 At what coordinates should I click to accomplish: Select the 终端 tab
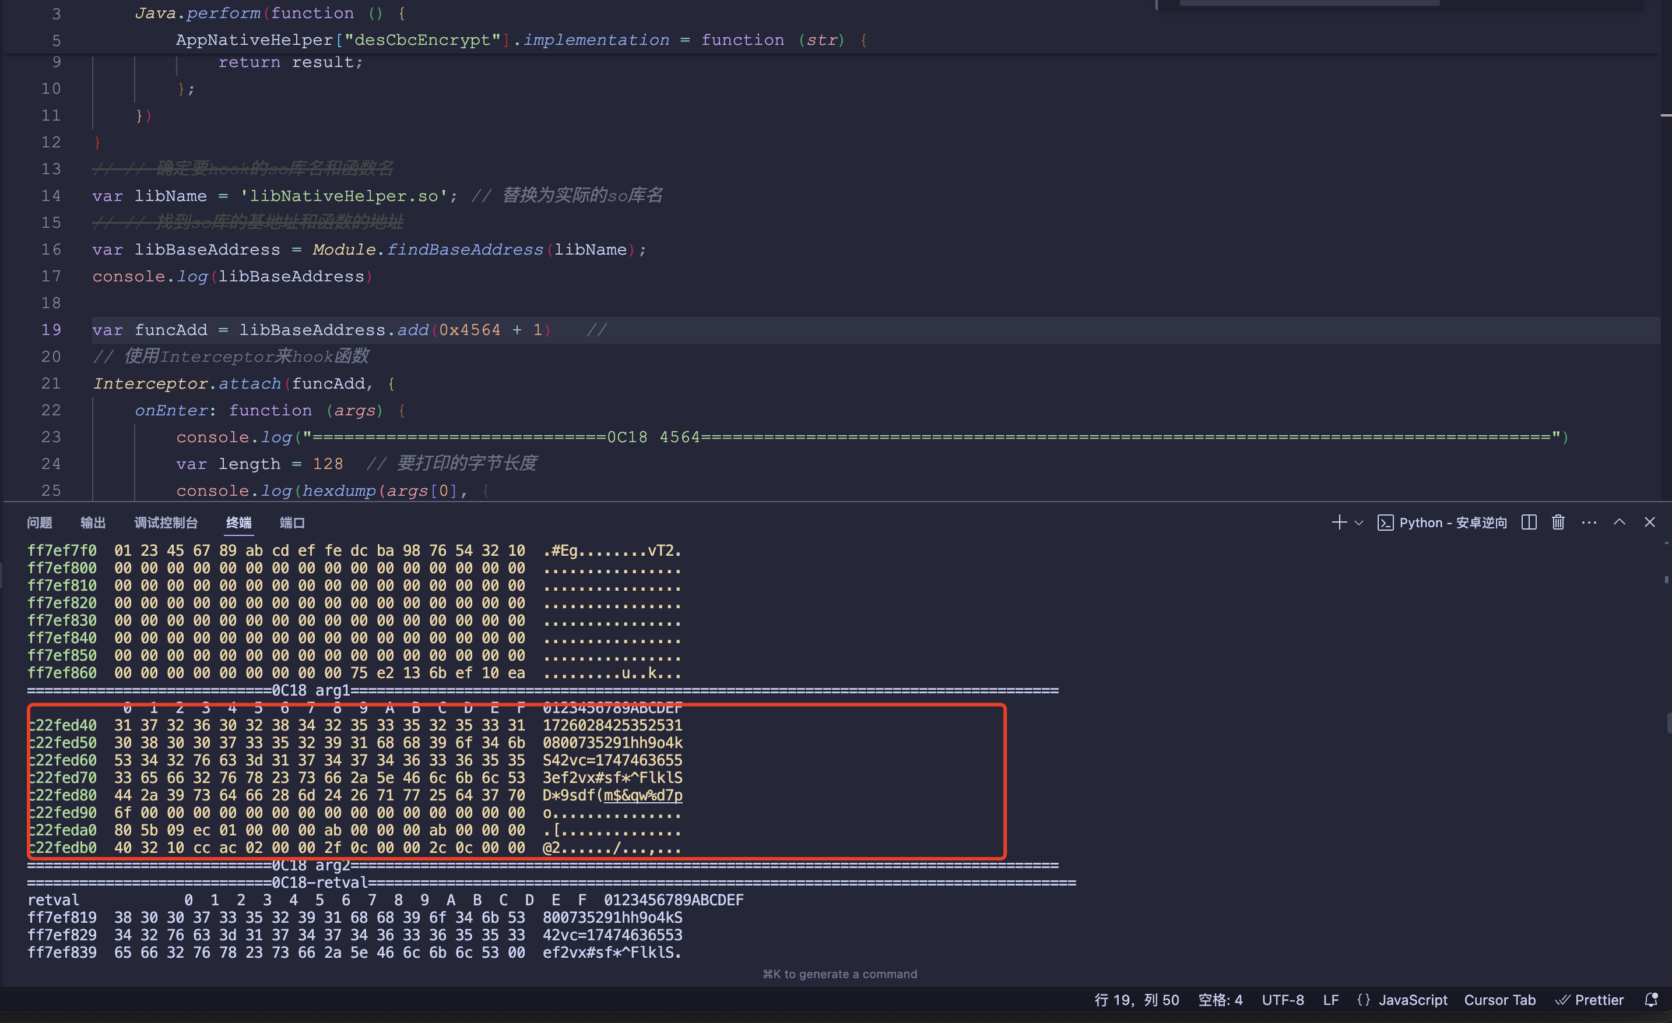coord(238,523)
